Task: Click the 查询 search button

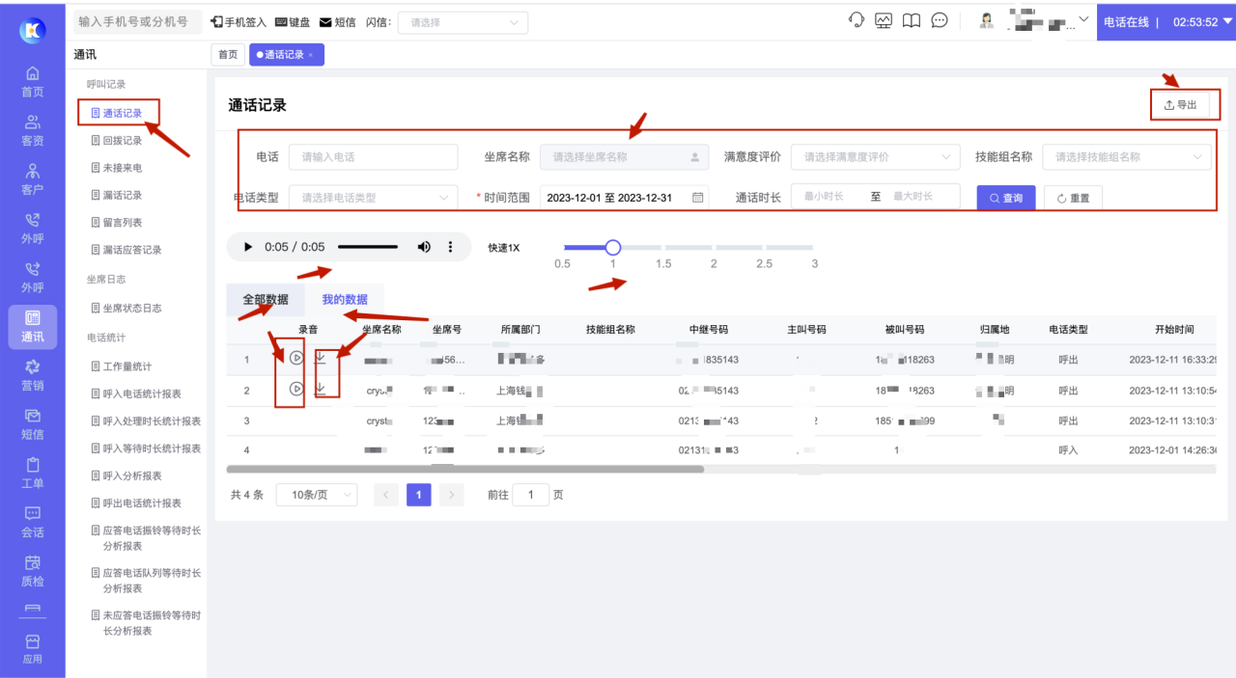Action: pos(1006,198)
